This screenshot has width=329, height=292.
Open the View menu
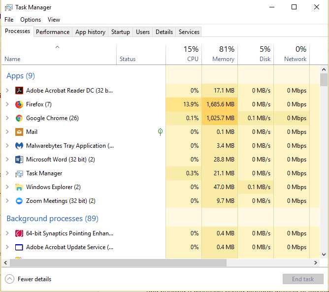pos(54,20)
